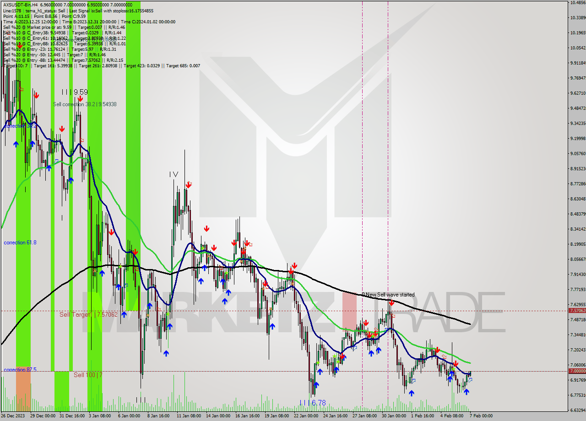Click the '11 Jan 08:00' time label
Image resolution: width=586 pixels, height=421 pixels.
tap(189, 416)
